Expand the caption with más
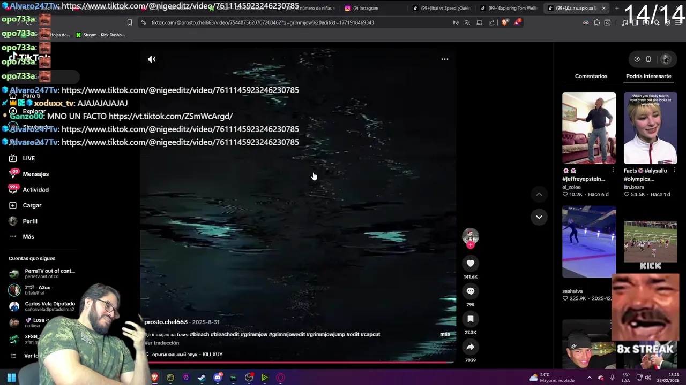This screenshot has width=686, height=385. pos(445,334)
